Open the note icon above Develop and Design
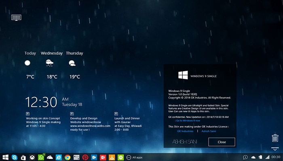Screen dimensions: 283x161 click(x=72, y=114)
